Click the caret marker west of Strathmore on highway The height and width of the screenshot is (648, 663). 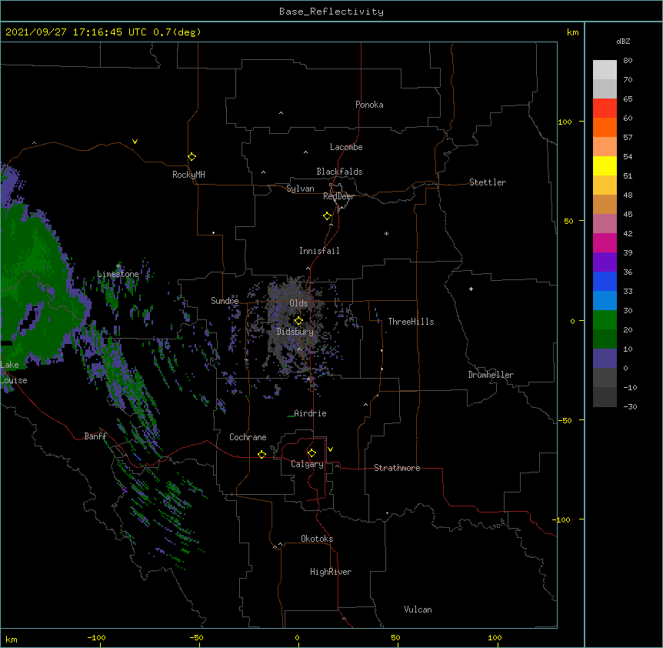point(337,466)
